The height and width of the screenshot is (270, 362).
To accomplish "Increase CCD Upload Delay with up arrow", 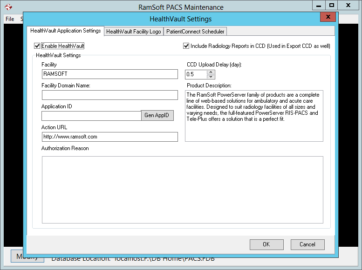I will point(211,72).
